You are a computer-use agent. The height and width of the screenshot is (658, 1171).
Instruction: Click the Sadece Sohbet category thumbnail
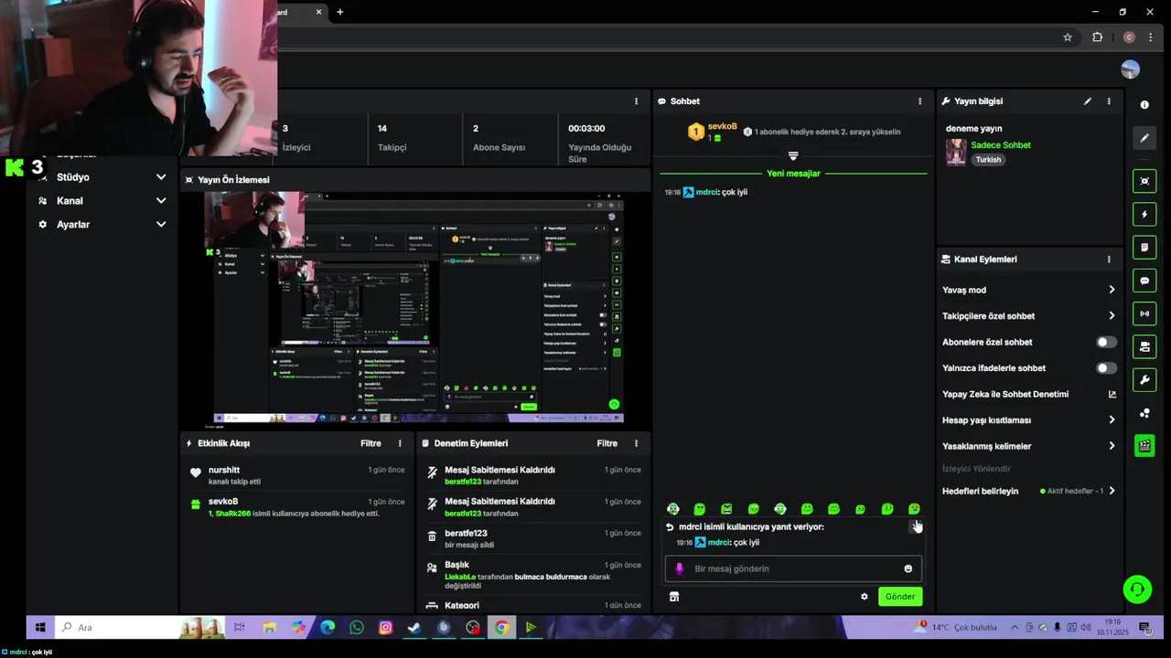click(956, 152)
